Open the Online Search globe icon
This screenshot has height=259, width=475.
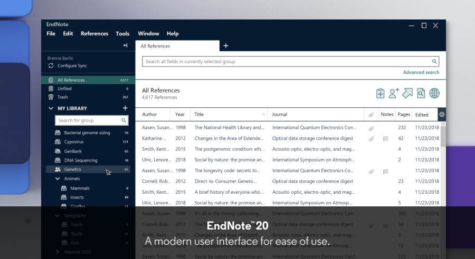tap(434, 93)
